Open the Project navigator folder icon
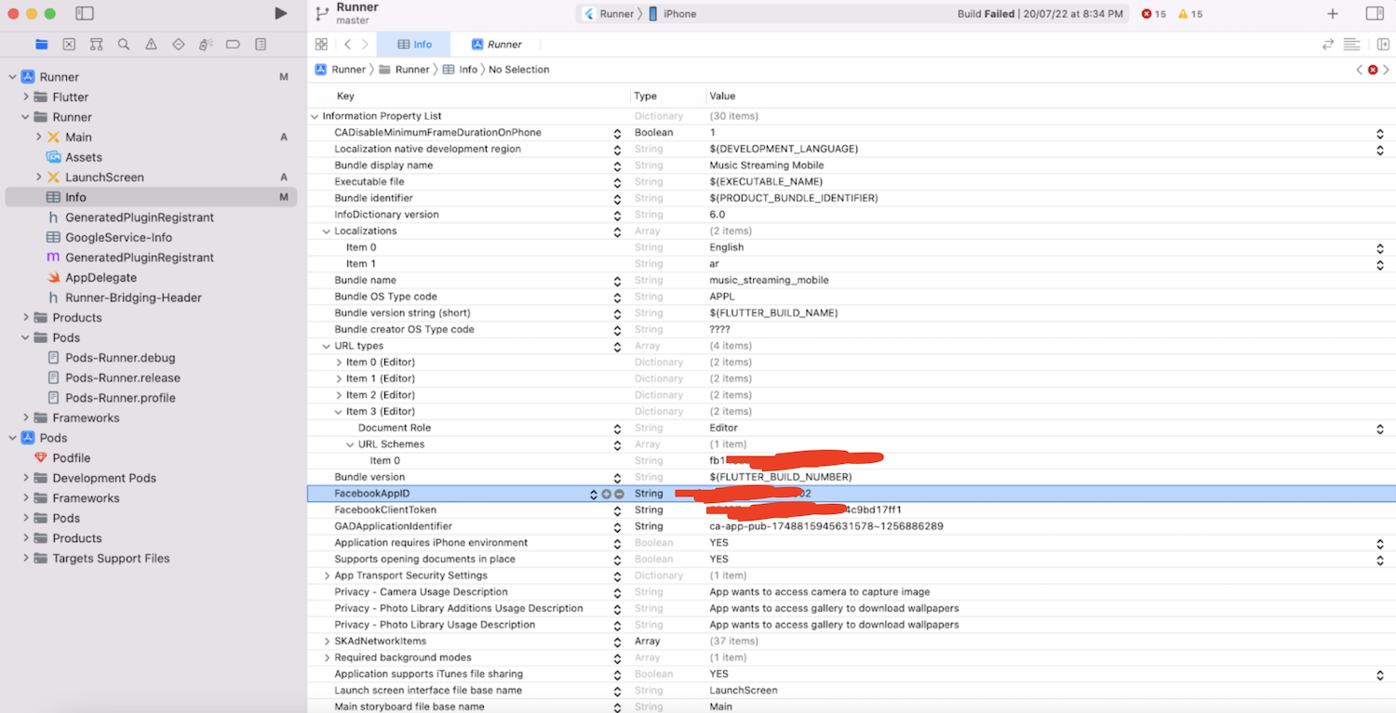1396x713 pixels. tap(41, 44)
